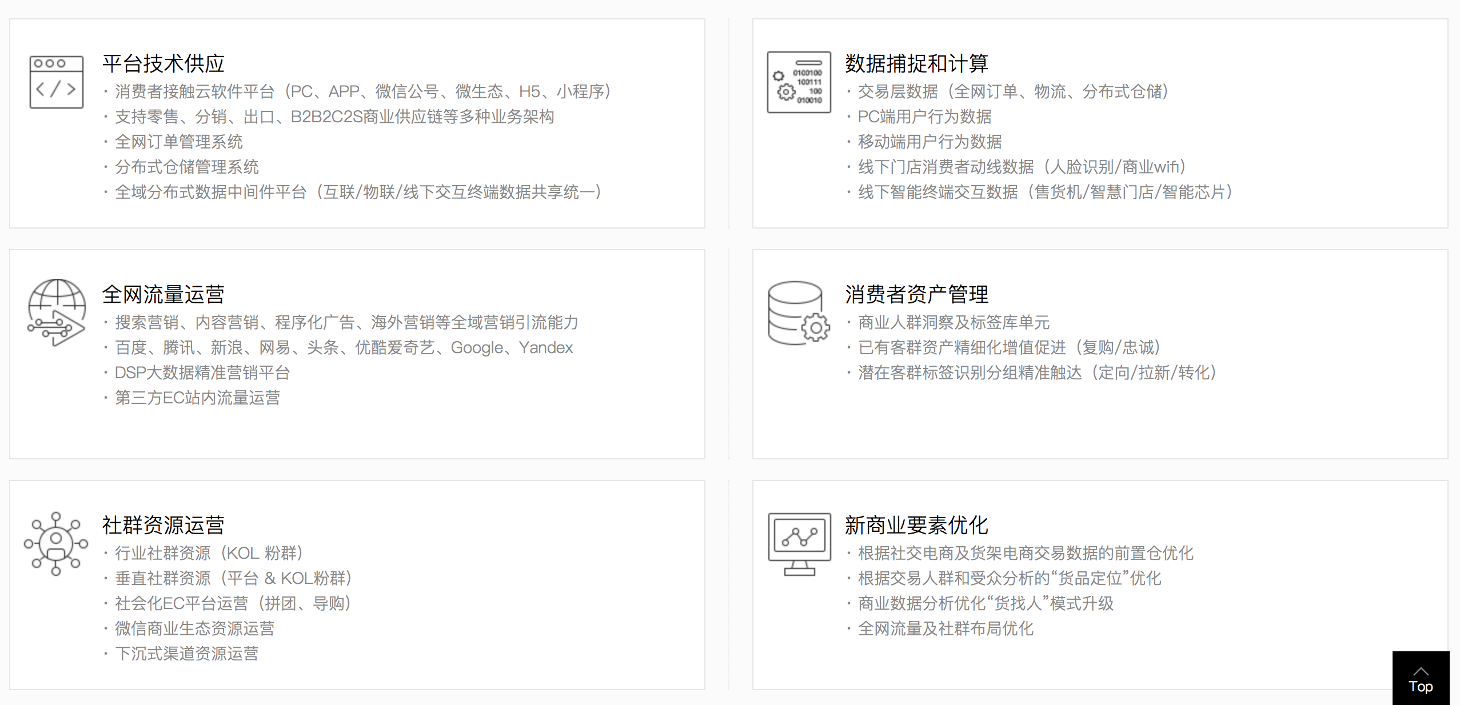Open the 全网流量运营 section title
1460x705 pixels.
(163, 294)
